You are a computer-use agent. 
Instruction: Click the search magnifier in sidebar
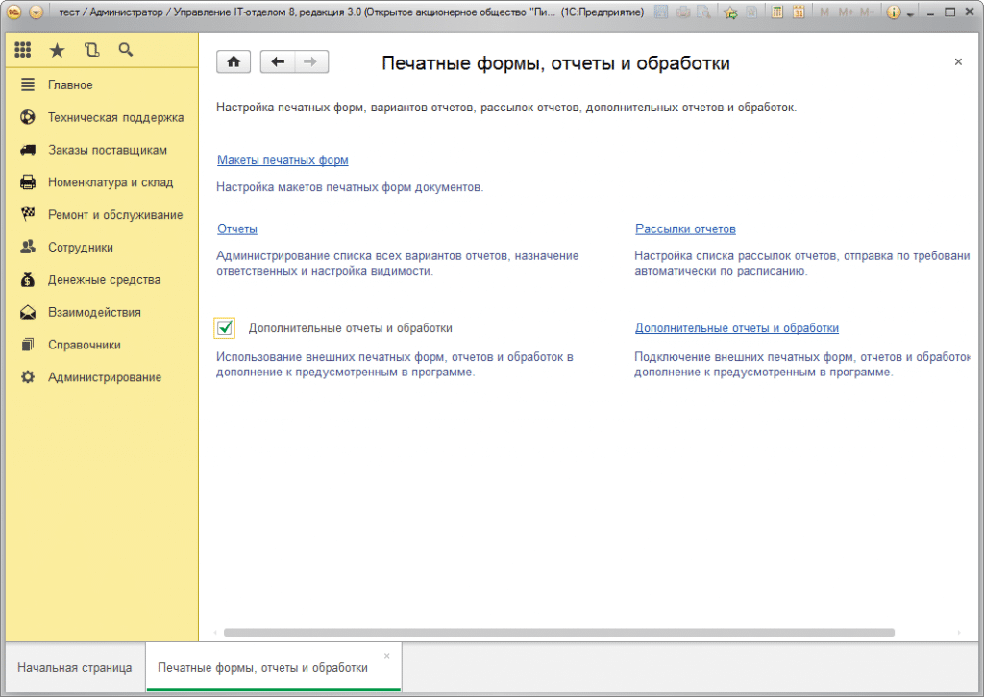point(126,50)
